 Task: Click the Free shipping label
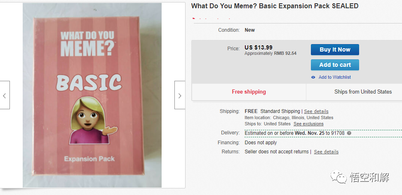tap(249, 92)
